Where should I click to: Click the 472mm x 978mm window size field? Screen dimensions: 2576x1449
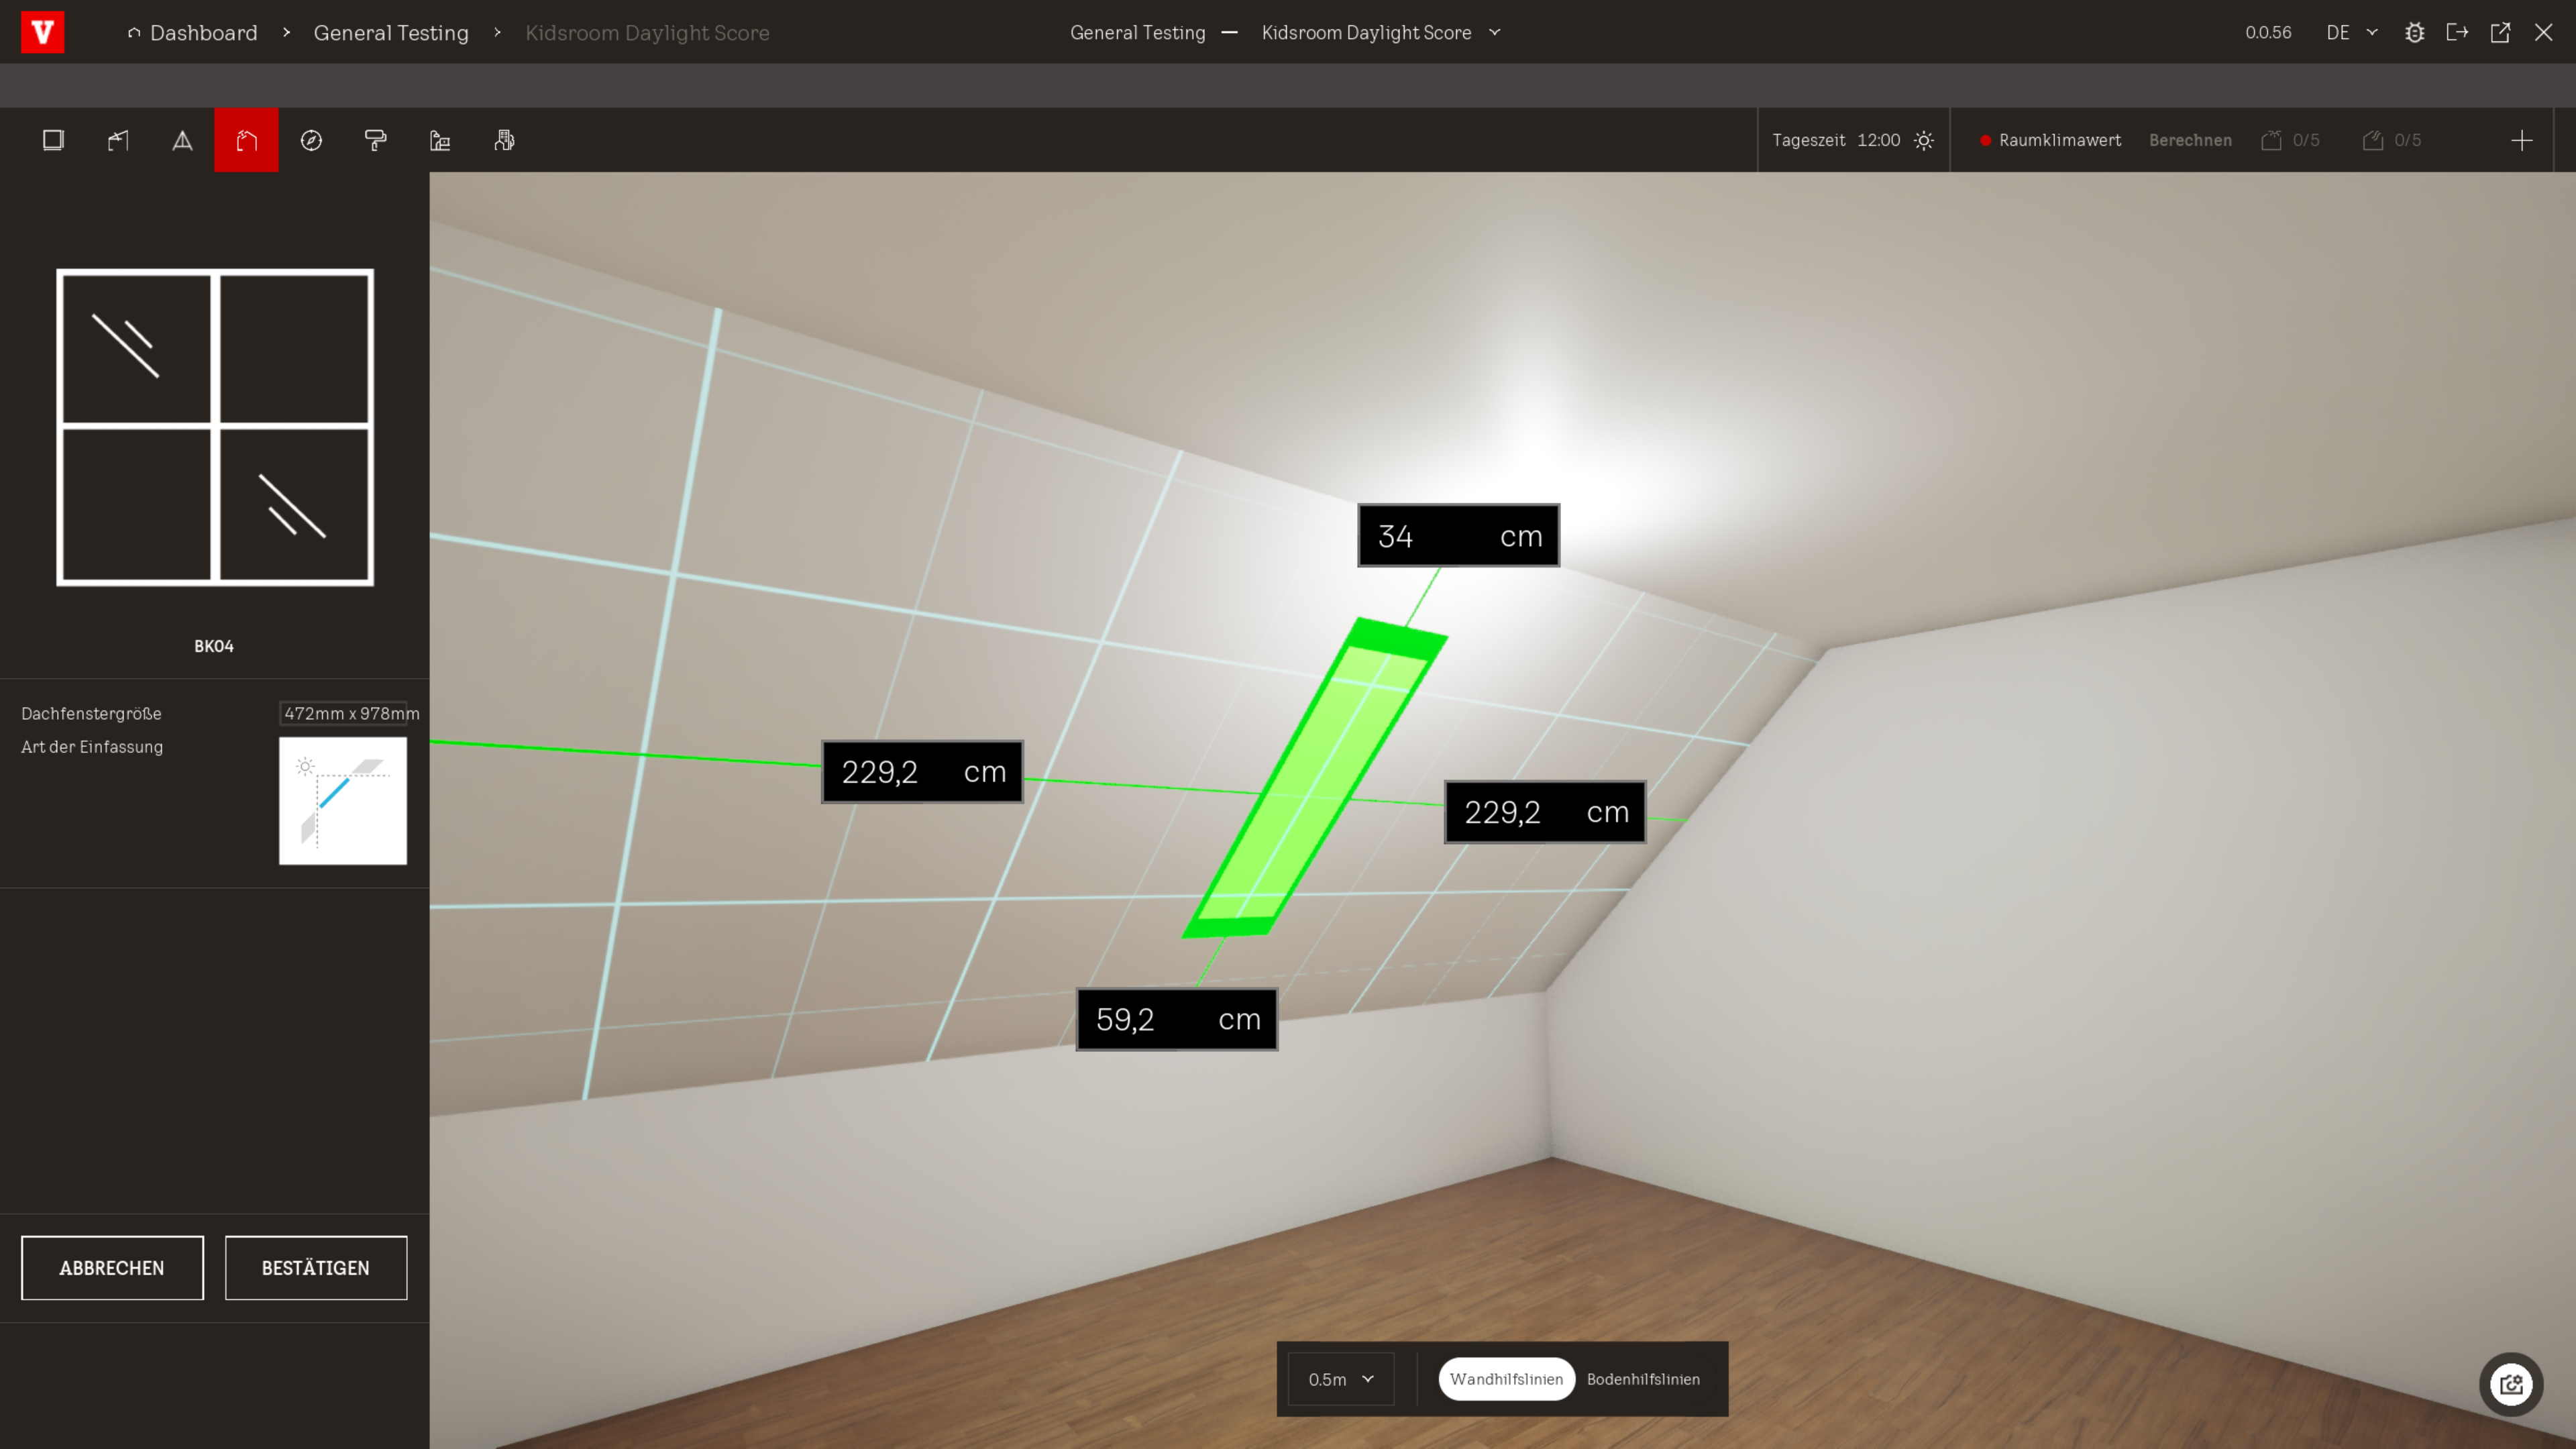click(343, 713)
